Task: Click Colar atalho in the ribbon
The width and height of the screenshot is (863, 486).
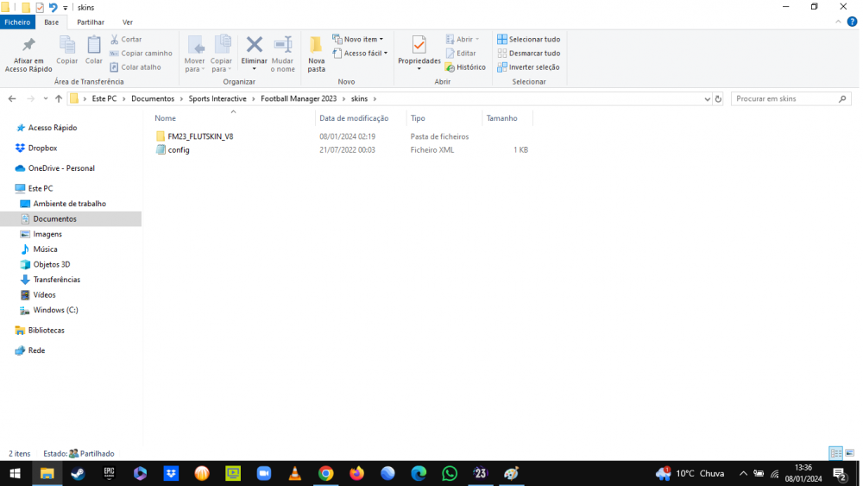Action: coord(135,67)
